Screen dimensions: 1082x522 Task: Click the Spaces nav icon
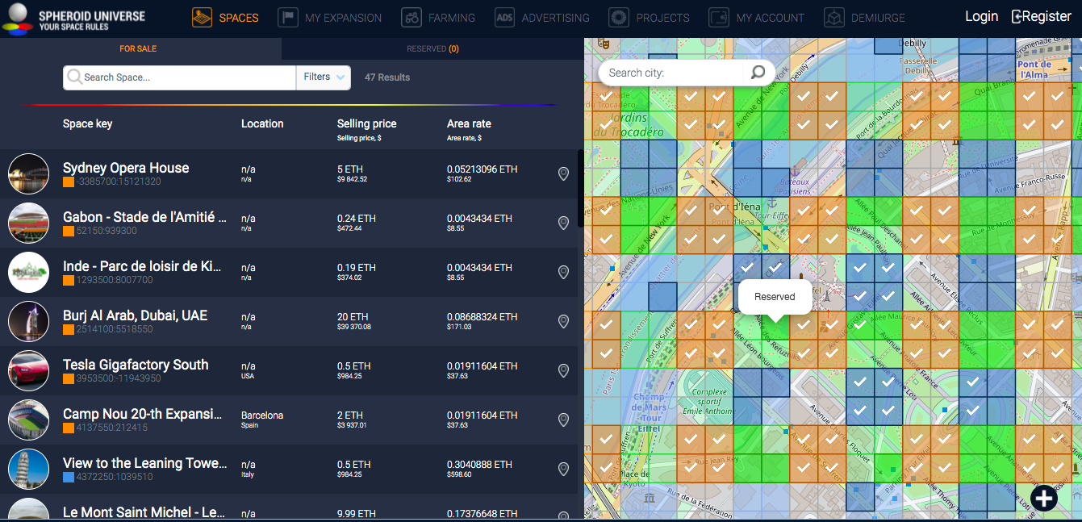tap(203, 18)
